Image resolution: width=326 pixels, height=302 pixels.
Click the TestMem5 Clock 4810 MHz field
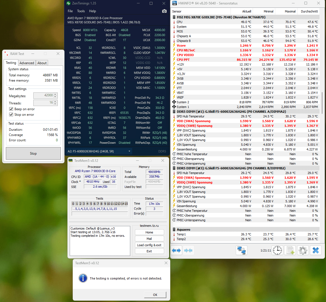click(93, 182)
